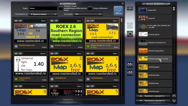Favorite star on ROEX265-RusMap card
The image size is (188, 106).
pos(88,21)
